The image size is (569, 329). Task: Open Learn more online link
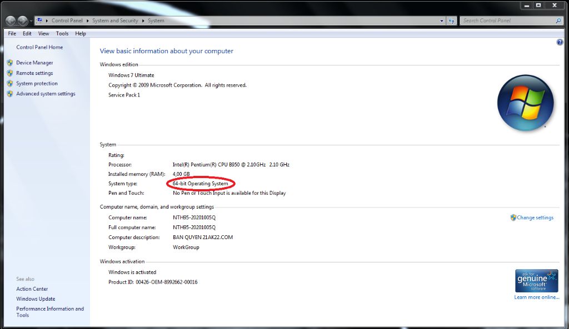point(536,297)
